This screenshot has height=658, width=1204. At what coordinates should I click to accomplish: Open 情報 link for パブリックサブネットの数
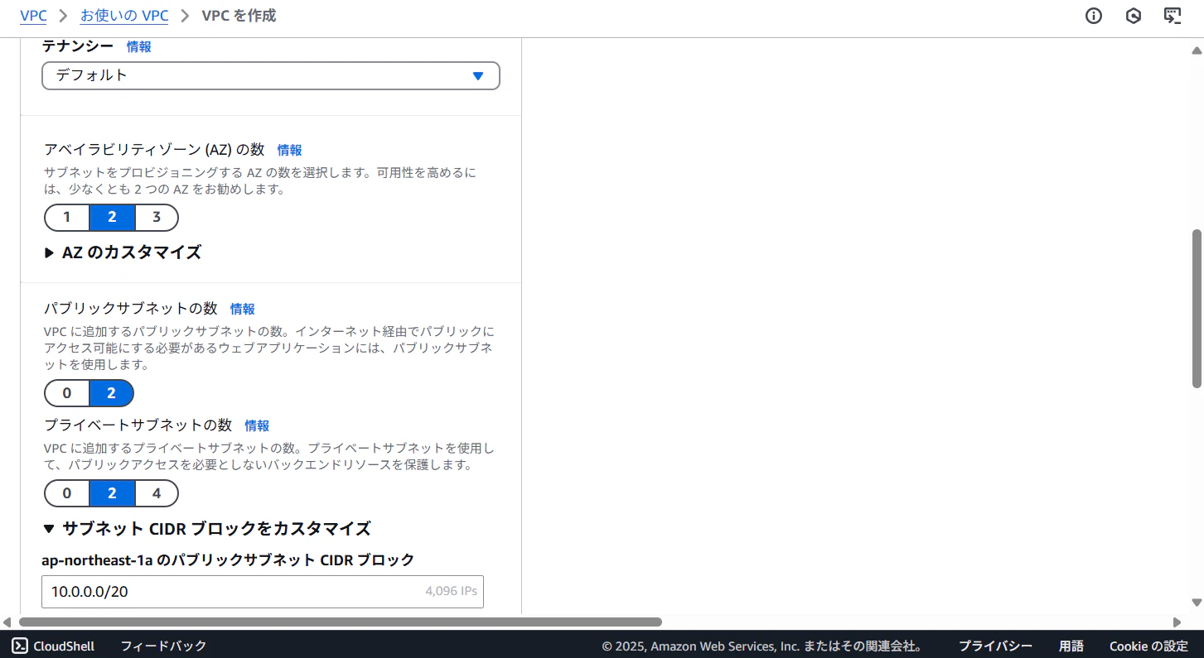coord(243,309)
